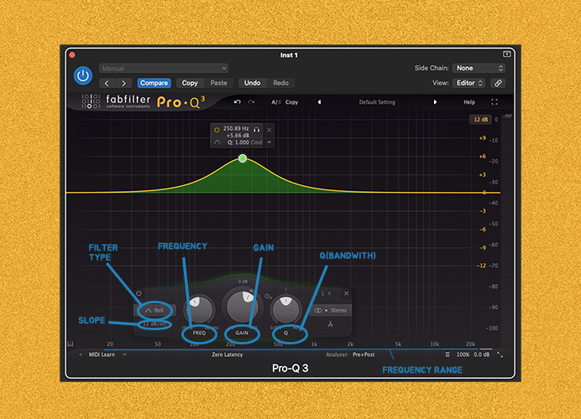This screenshot has height=419, width=581.
Task: Click the Undo button in host toolbar
Action: [x=252, y=83]
